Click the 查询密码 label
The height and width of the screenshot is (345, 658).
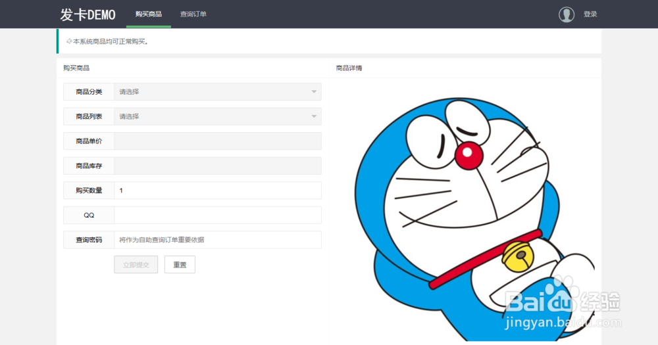tap(89, 240)
